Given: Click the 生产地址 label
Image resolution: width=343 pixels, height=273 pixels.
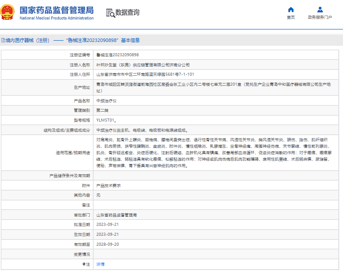Looking at the screenshot, I should point(82,87).
